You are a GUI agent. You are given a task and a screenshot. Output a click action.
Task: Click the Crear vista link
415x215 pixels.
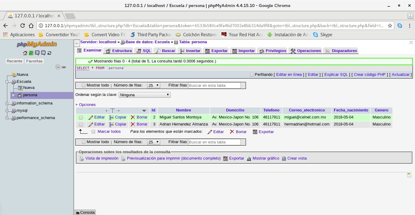tap(297, 158)
